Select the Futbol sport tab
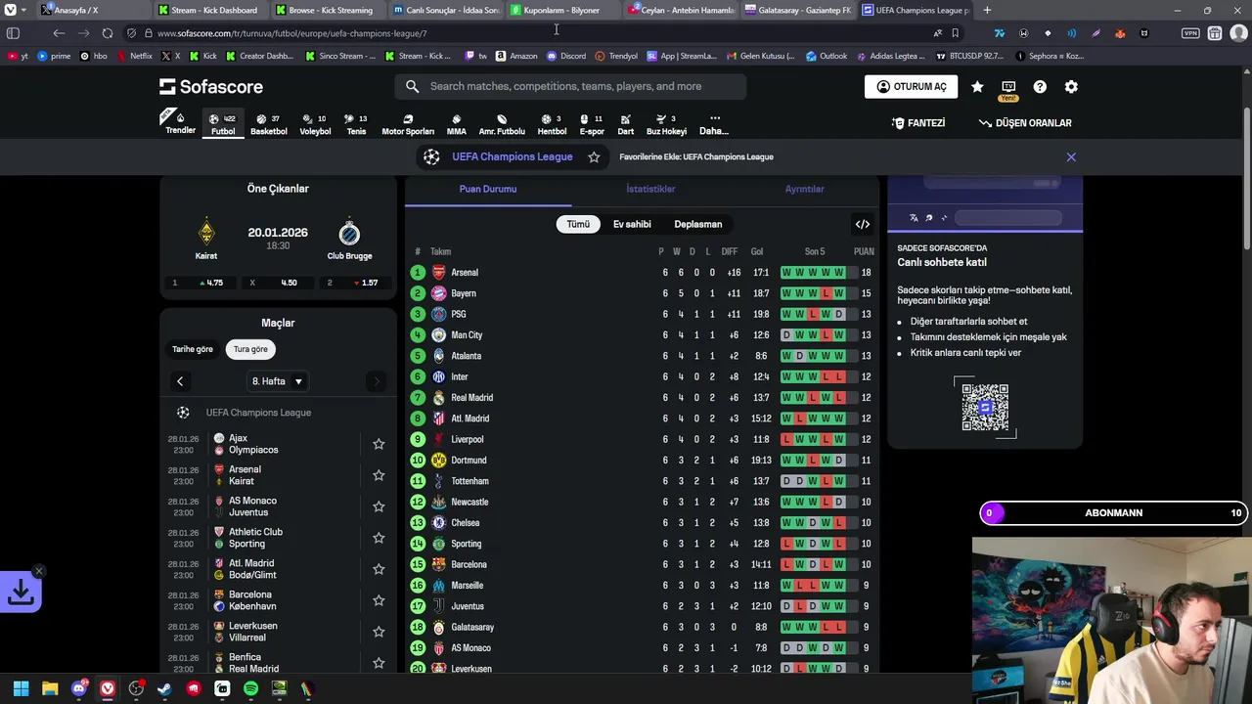1252x704 pixels. coord(223,124)
